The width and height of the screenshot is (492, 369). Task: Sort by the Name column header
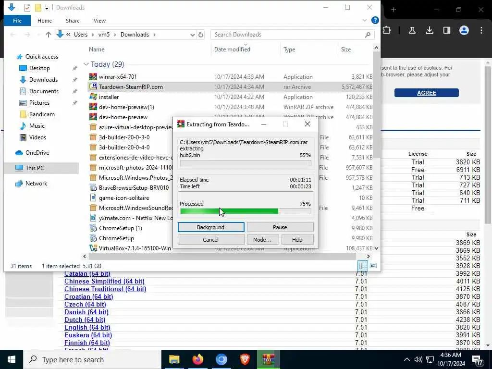click(96, 49)
